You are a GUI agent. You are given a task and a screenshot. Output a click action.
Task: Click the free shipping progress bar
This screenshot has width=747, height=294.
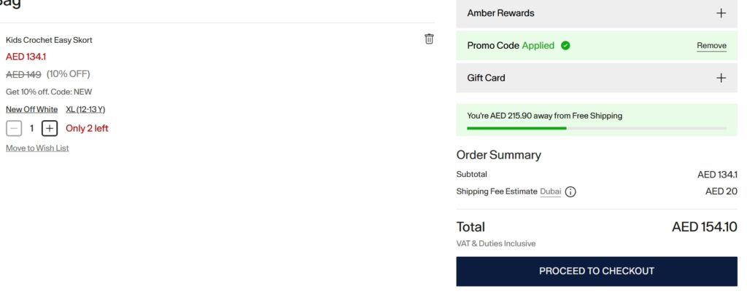(x=596, y=128)
